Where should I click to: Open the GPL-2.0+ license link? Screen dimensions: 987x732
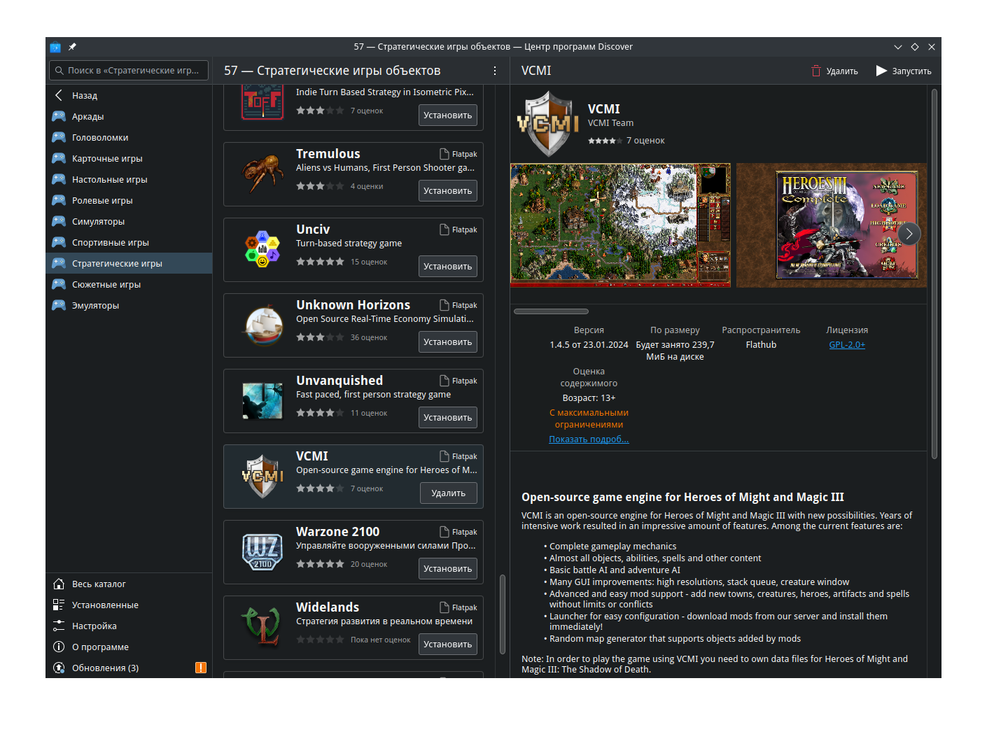click(847, 345)
